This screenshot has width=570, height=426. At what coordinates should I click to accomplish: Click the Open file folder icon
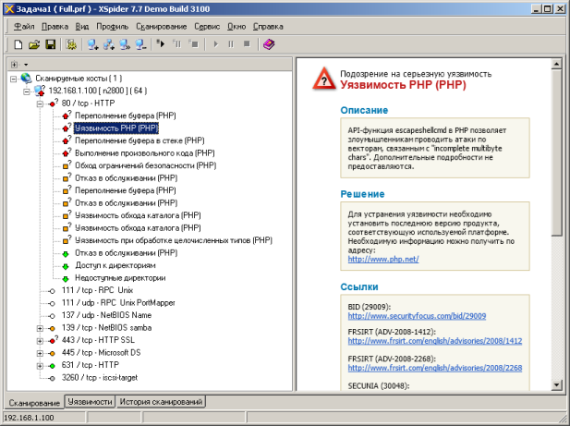pos(34,44)
